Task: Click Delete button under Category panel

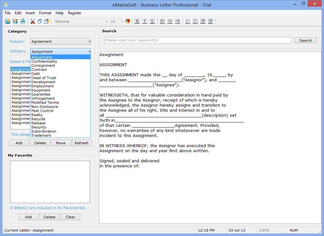Action: coord(40,143)
